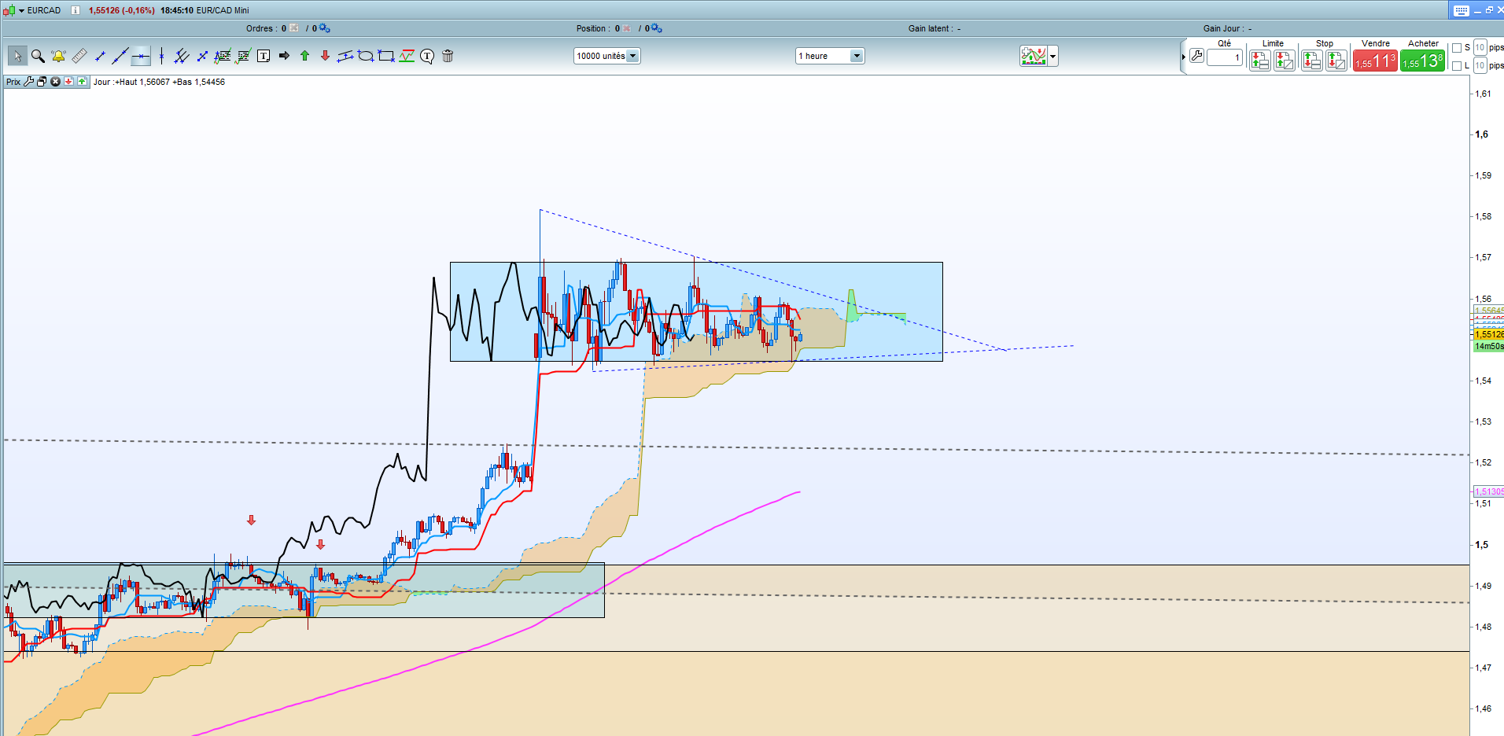This screenshot has height=736, width=1504.
Task: Select the blue arrow-ended line tool
Action: tap(202, 56)
